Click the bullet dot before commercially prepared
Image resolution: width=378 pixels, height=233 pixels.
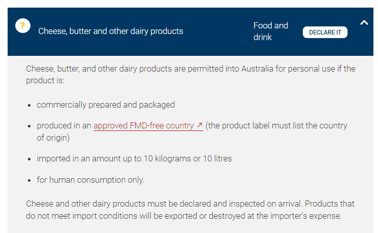29,105
